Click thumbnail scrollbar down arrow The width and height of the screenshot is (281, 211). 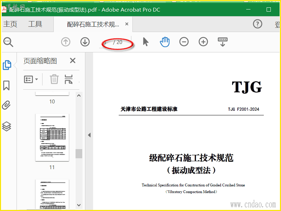pyautogui.click(x=79, y=205)
